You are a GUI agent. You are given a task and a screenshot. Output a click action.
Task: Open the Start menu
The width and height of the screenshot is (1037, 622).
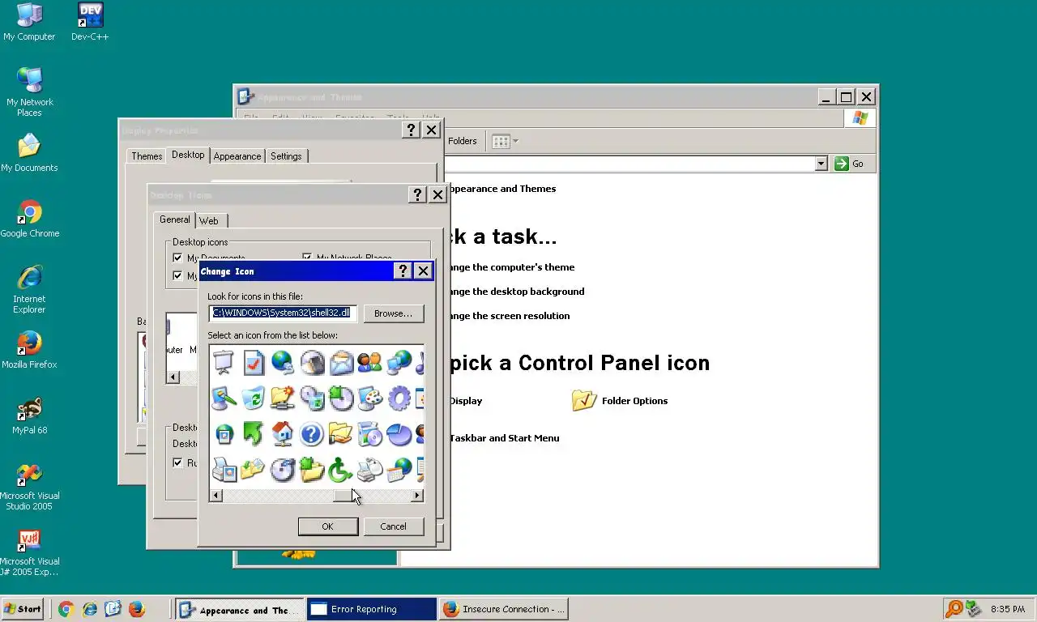click(23, 609)
